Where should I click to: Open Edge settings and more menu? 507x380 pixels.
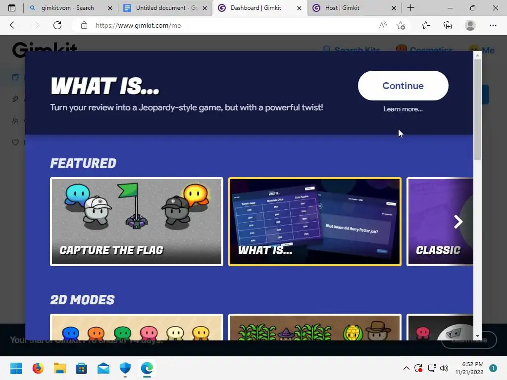pos(493,25)
